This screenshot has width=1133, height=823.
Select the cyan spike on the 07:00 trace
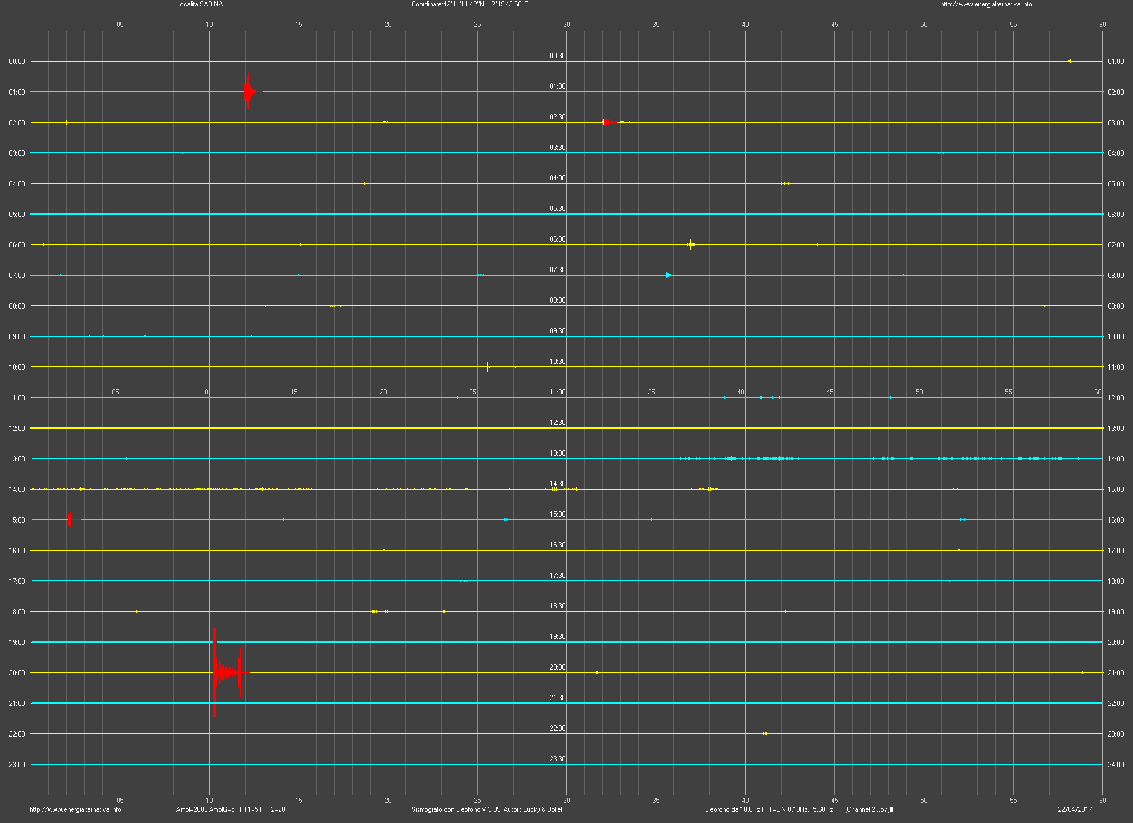(668, 275)
